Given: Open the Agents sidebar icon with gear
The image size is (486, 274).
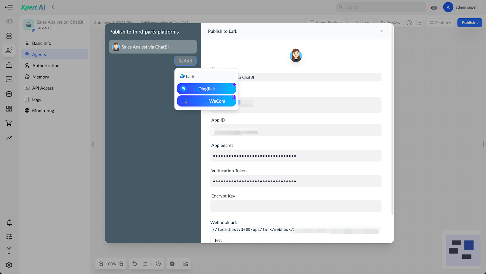Looking at the screenshot, I should [x=9, y=50].
